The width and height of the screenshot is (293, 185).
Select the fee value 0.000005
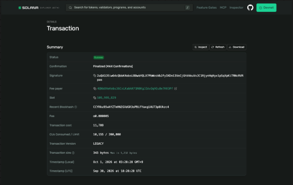click(x=101, y=116)
